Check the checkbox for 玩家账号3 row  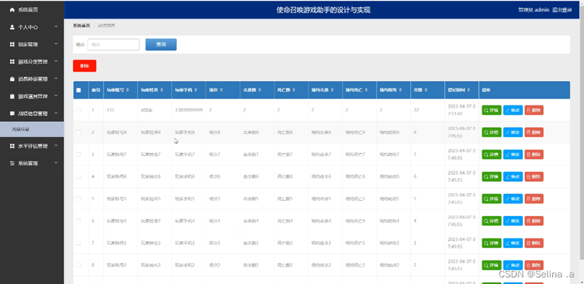coord(79,243)
